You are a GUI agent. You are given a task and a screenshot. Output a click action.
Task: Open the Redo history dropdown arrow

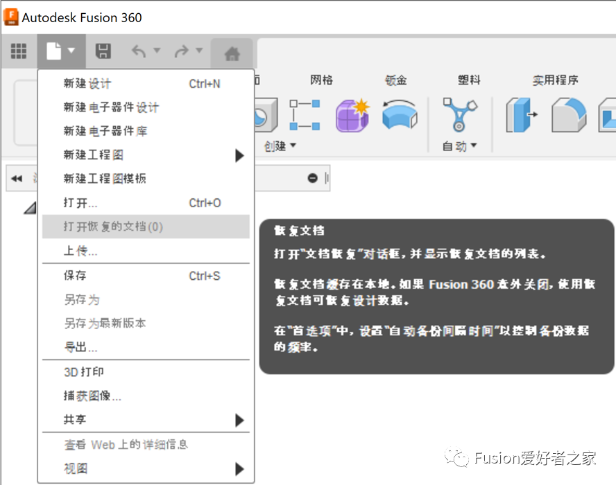click(x=199, y=50)
